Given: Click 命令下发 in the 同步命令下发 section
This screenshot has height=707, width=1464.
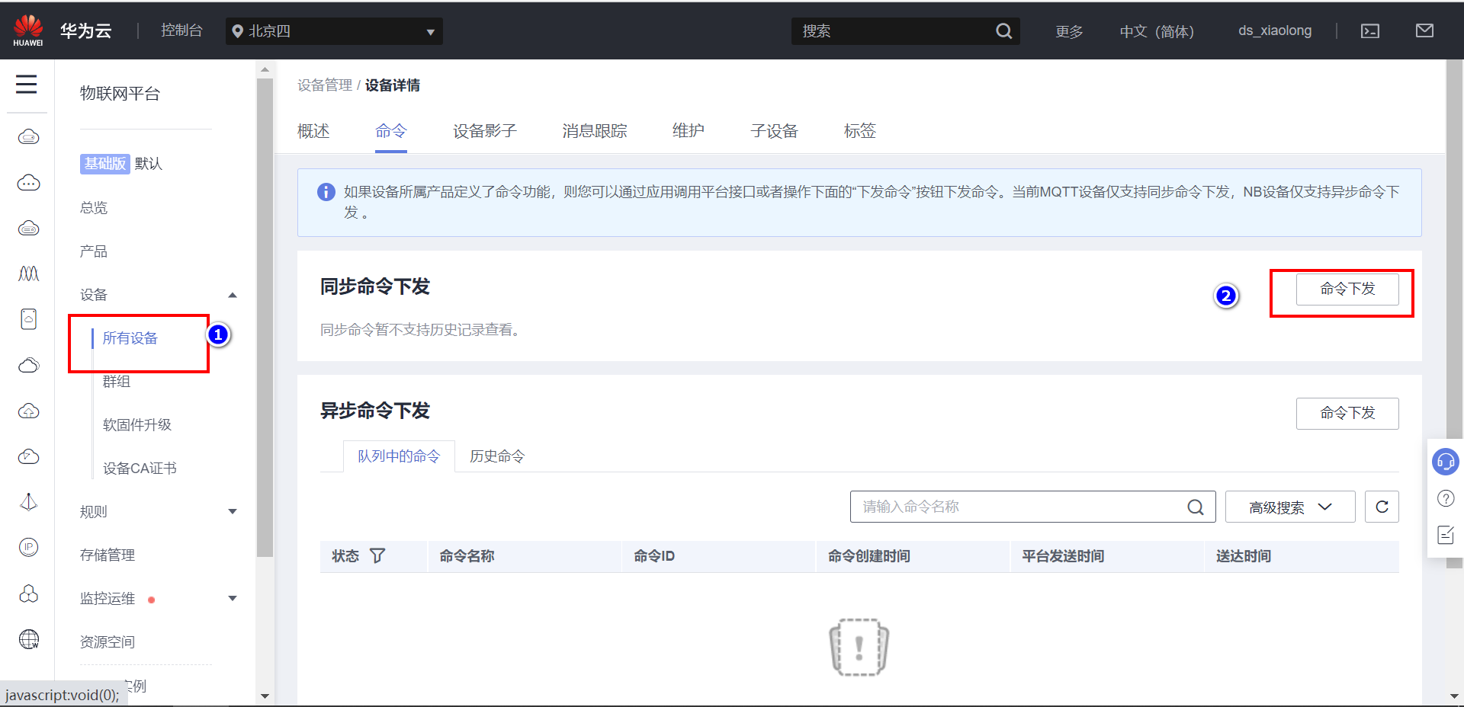Looking at the screenshot, I should point(1347,290).
